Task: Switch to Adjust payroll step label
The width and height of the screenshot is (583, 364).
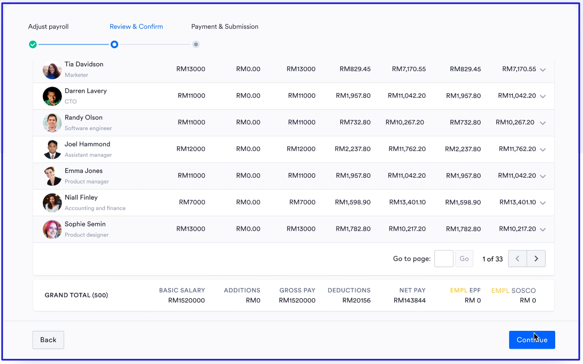Action: (x=48, y=27)
